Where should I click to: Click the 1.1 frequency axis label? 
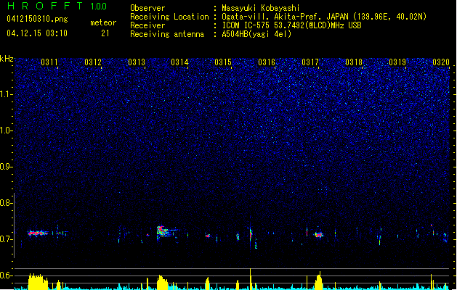point(6,94)
